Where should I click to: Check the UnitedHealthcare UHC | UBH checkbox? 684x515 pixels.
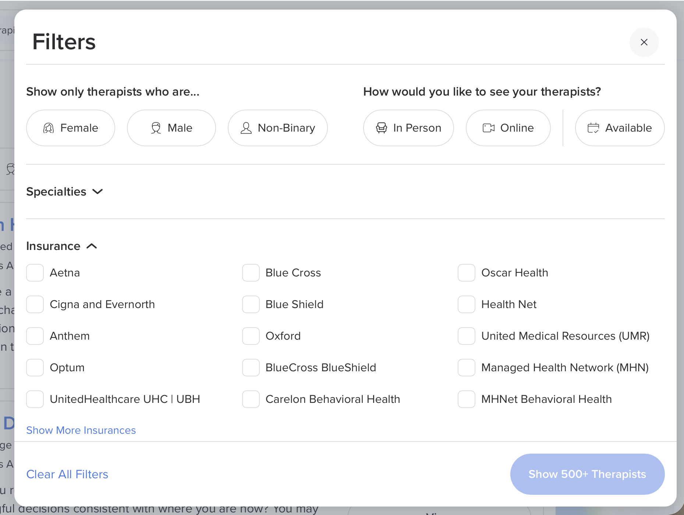[35, 399]
